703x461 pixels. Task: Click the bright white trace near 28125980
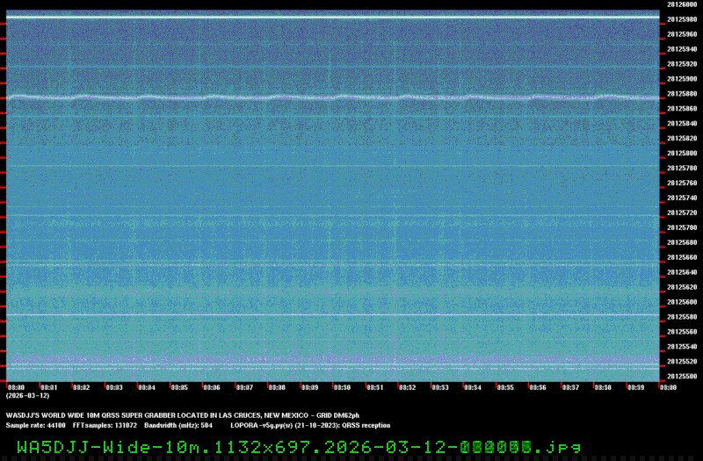pos(334,18)
